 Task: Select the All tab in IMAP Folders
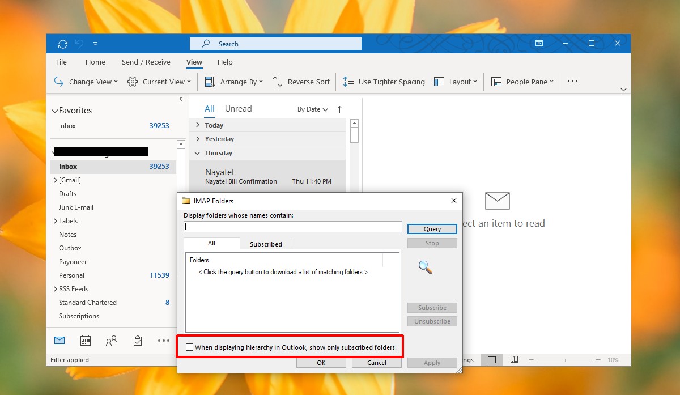(x=212, y=244)
